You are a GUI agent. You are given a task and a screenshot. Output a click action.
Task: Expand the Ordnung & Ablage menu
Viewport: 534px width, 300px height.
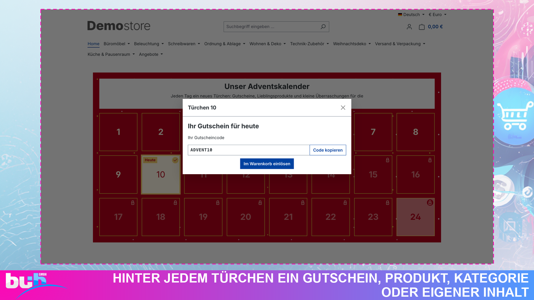coord(225,44)
